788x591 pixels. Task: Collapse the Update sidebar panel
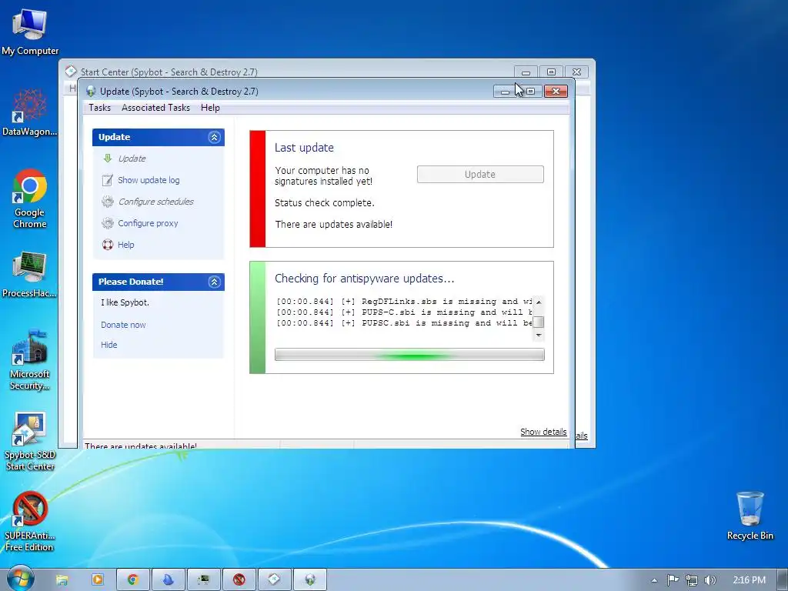point(215,137)
